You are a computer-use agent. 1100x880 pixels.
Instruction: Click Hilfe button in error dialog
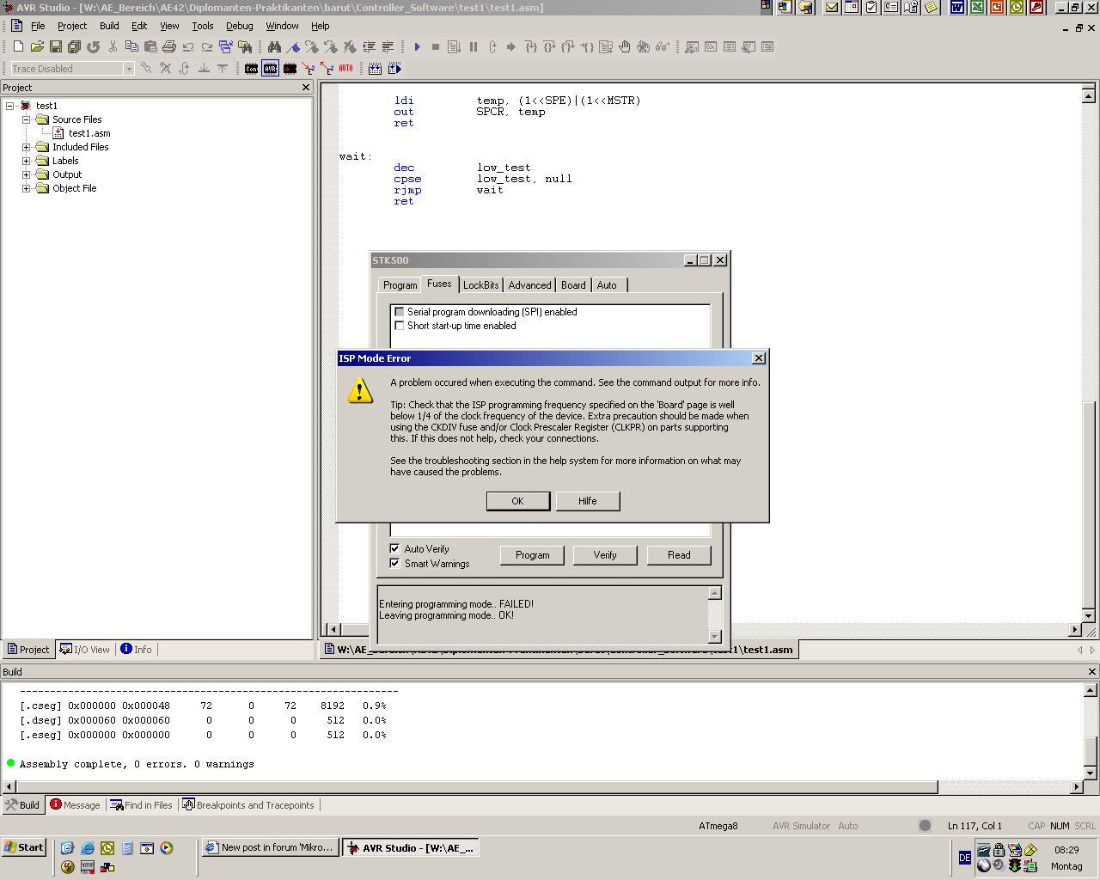pyautogui.click(x=588, y=501)
